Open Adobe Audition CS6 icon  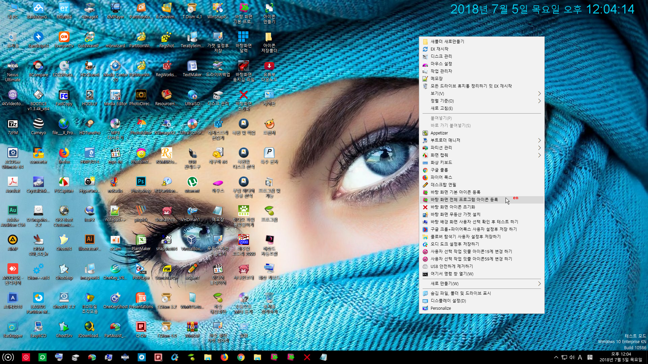12,216
